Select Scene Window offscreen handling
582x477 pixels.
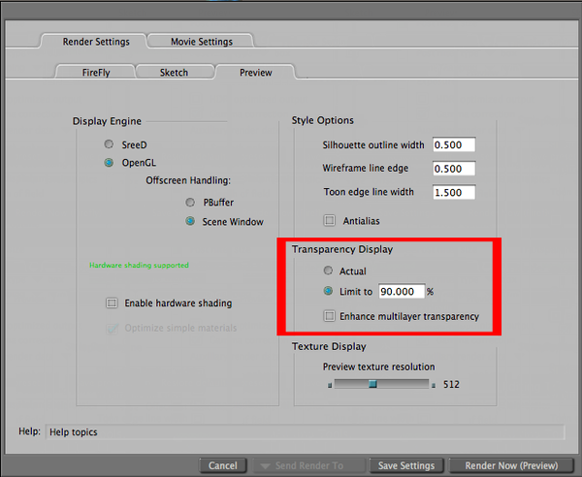tap(190, 221)
